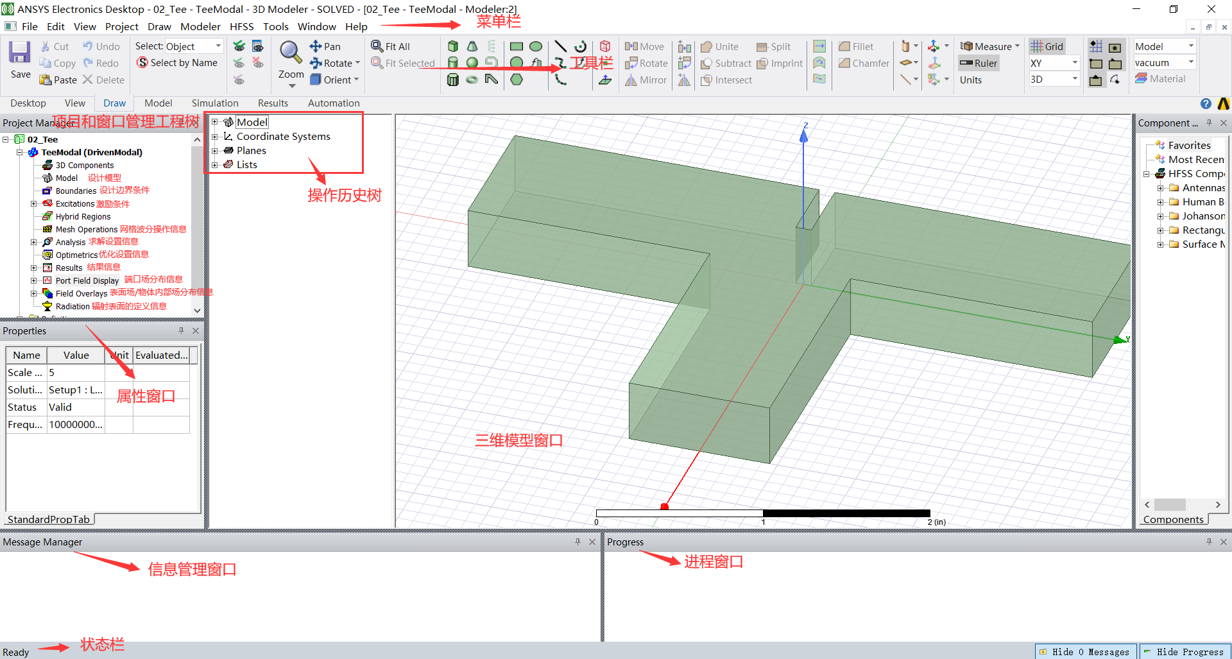1232x659 pixels.
Task: Activate the Draw Torus tool
Action: (472, 80)
